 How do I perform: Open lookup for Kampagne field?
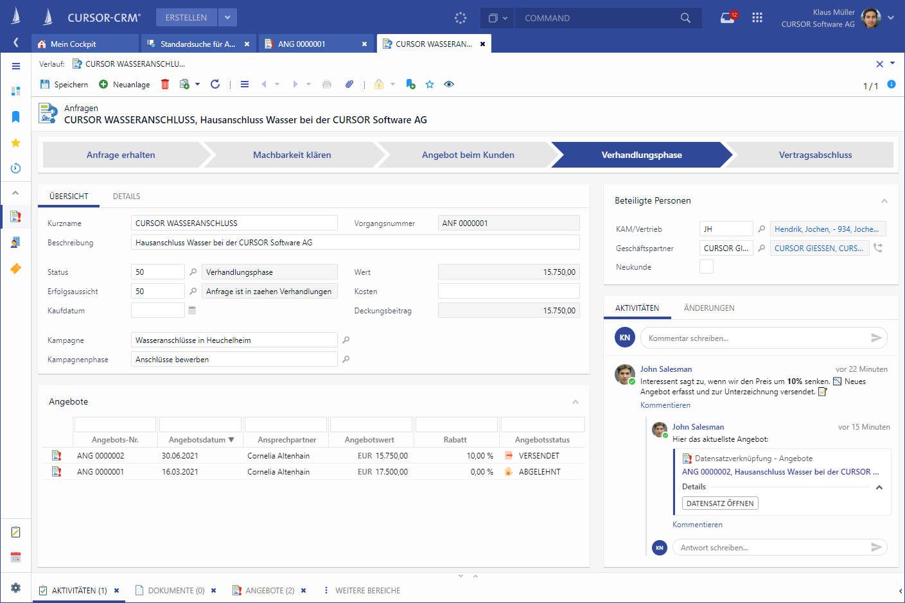346,340
